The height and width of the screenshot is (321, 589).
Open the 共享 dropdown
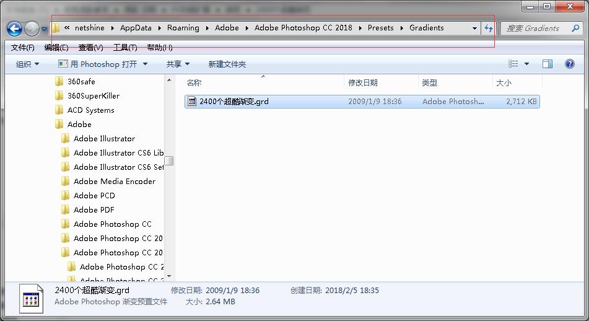click(178, 64)
